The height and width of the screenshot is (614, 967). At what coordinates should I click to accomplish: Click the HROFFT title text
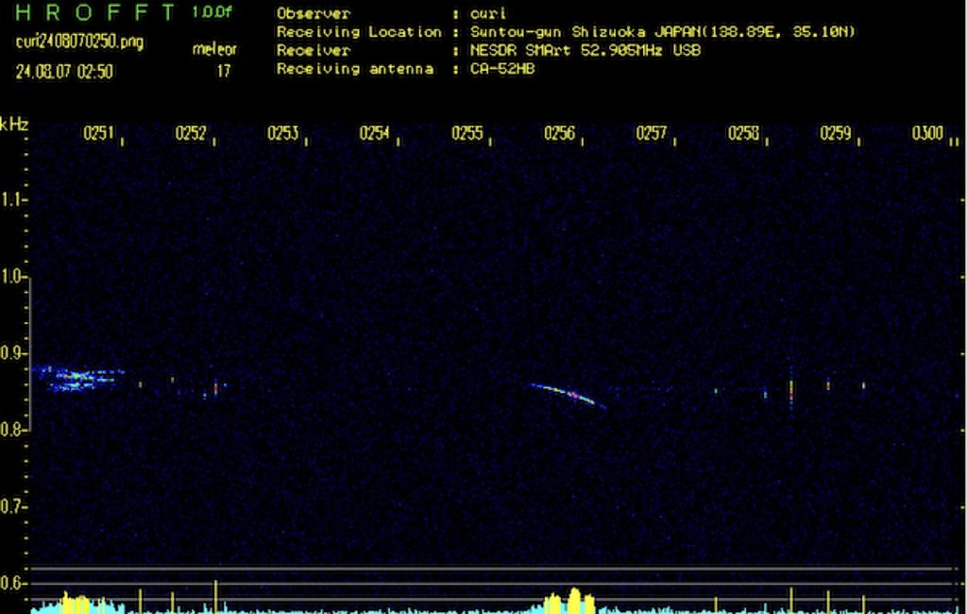tap(96, 13)
